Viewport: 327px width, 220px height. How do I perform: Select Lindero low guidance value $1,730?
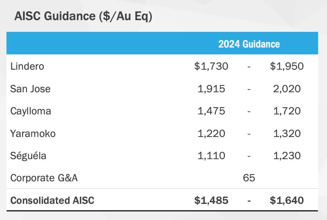coord(211,66)
